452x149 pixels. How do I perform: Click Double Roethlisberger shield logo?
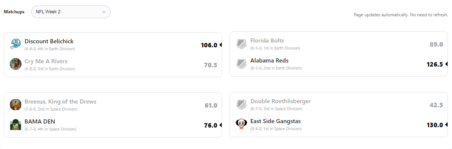pos(241,105)
